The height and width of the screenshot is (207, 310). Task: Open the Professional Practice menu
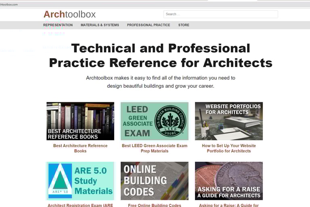click(x=149, y=25)
